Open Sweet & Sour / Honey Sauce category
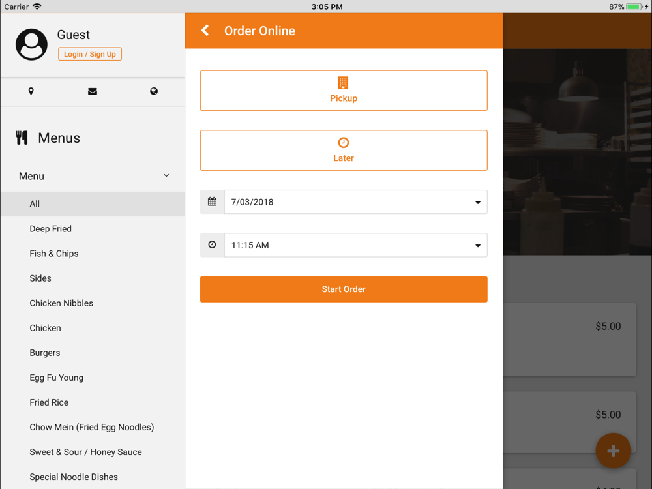Viewport: 652px width, 489px height. [x=93, y=452]
